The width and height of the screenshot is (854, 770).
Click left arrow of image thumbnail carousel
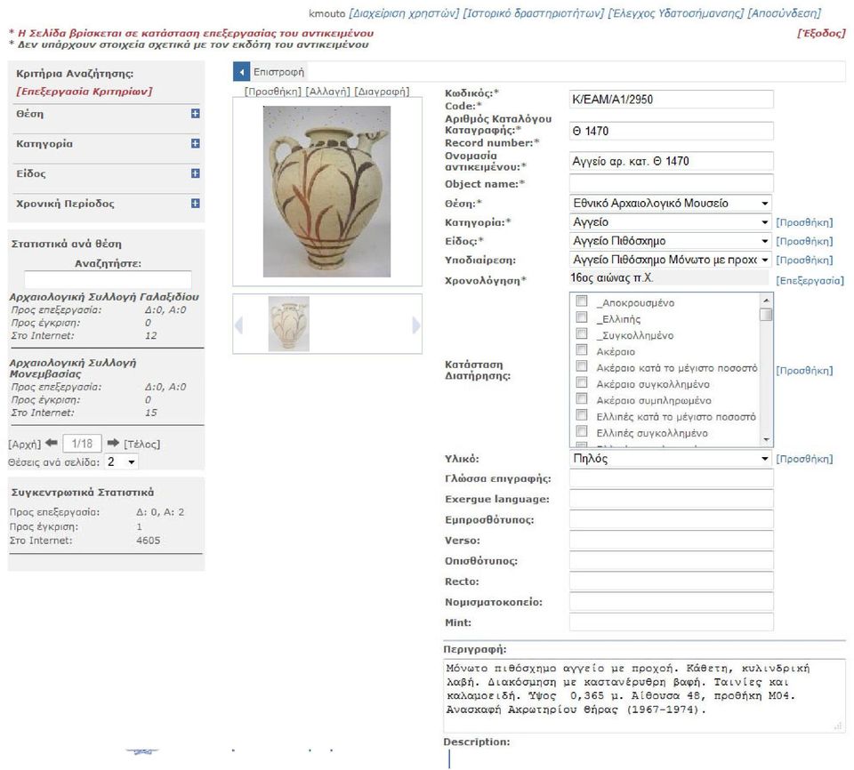pyautogui.click(x=238, y=325)
